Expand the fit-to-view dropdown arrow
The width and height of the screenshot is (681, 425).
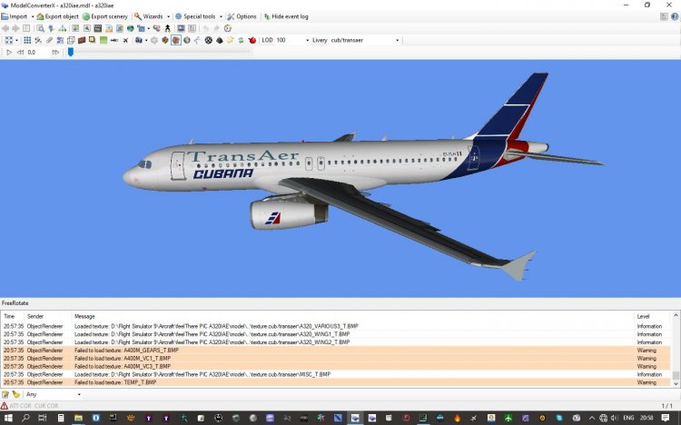pos(16,40)
